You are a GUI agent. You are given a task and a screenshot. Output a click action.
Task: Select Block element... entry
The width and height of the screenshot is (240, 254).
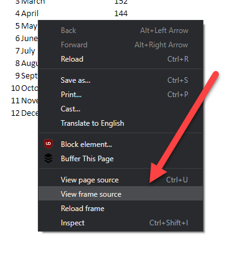coord(120,144)
